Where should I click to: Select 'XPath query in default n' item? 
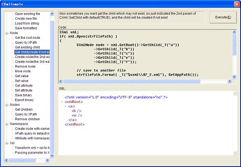click(x=32, y=134)
